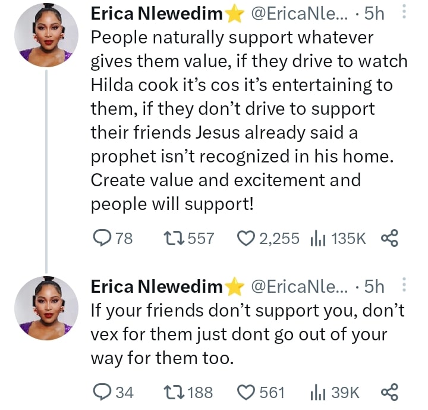View analytics showing 135K views
Viewport: 428px width, 410px height.
[316, 239]
